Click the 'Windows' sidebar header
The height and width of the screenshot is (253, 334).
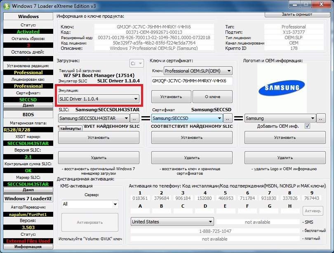(x=28, y=16)
